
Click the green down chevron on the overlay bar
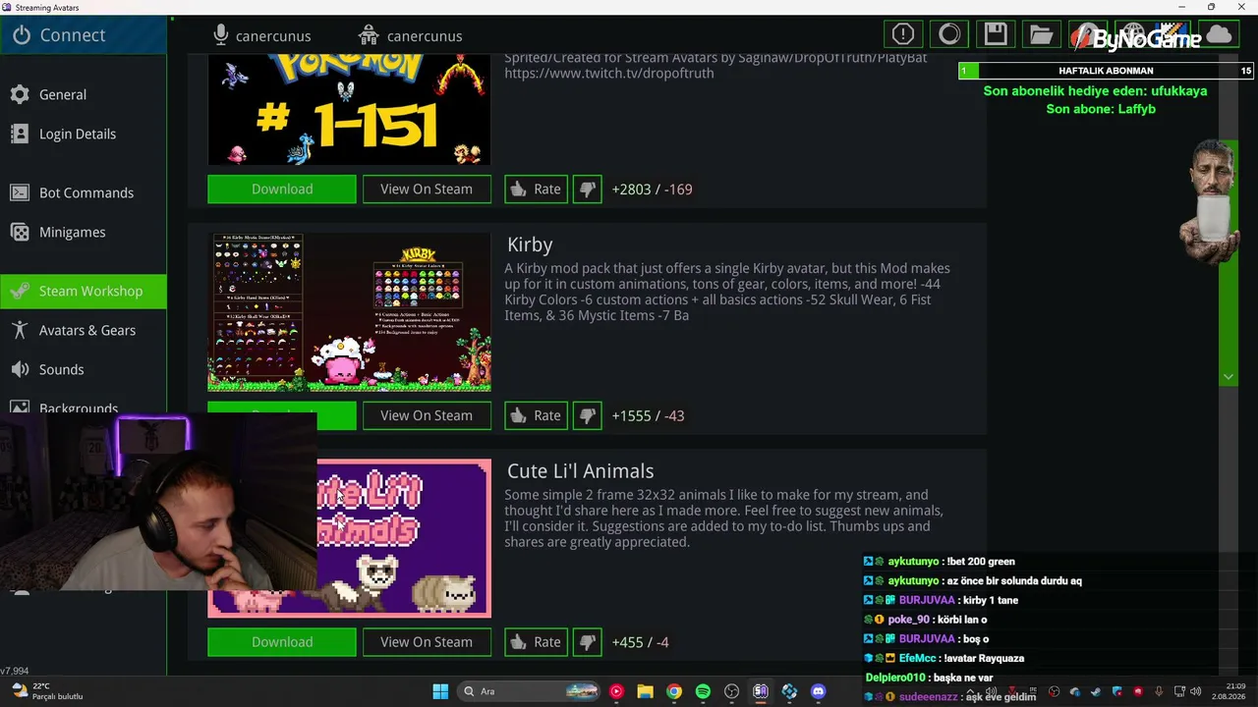(1229, 377)
